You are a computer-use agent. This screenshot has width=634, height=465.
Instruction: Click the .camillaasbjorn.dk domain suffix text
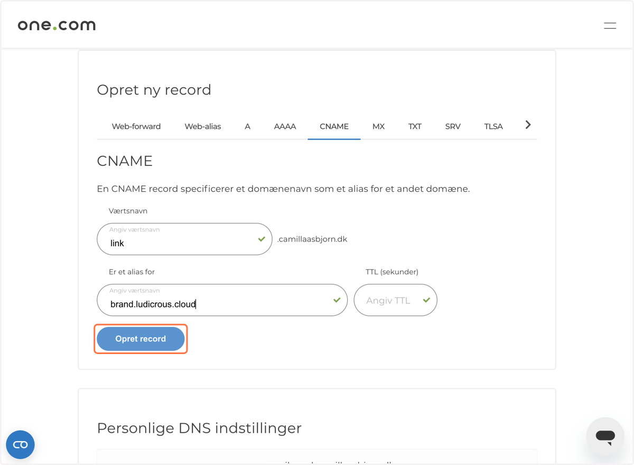tap(312, 239)
